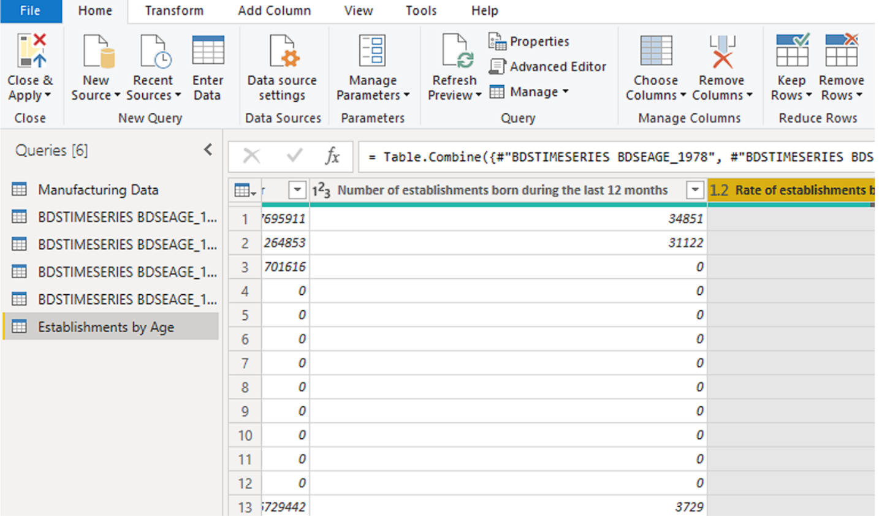This screenshot has width=879, height=516.
Task: Open query Properties
Action: (529, 41)
